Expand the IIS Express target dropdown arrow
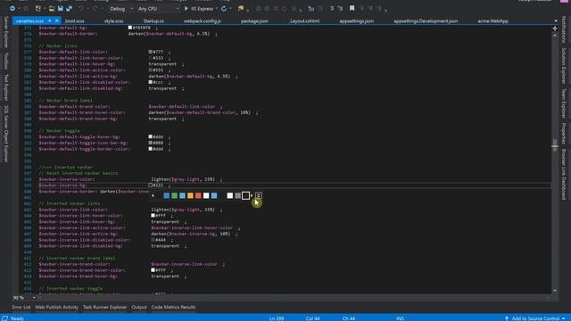Image resolution: width=571 pixels, height=321 pixels. 217,8
